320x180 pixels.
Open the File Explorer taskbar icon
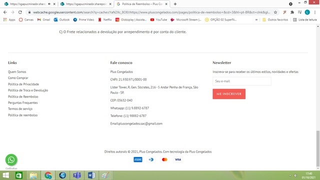click(x=33, y=175)
